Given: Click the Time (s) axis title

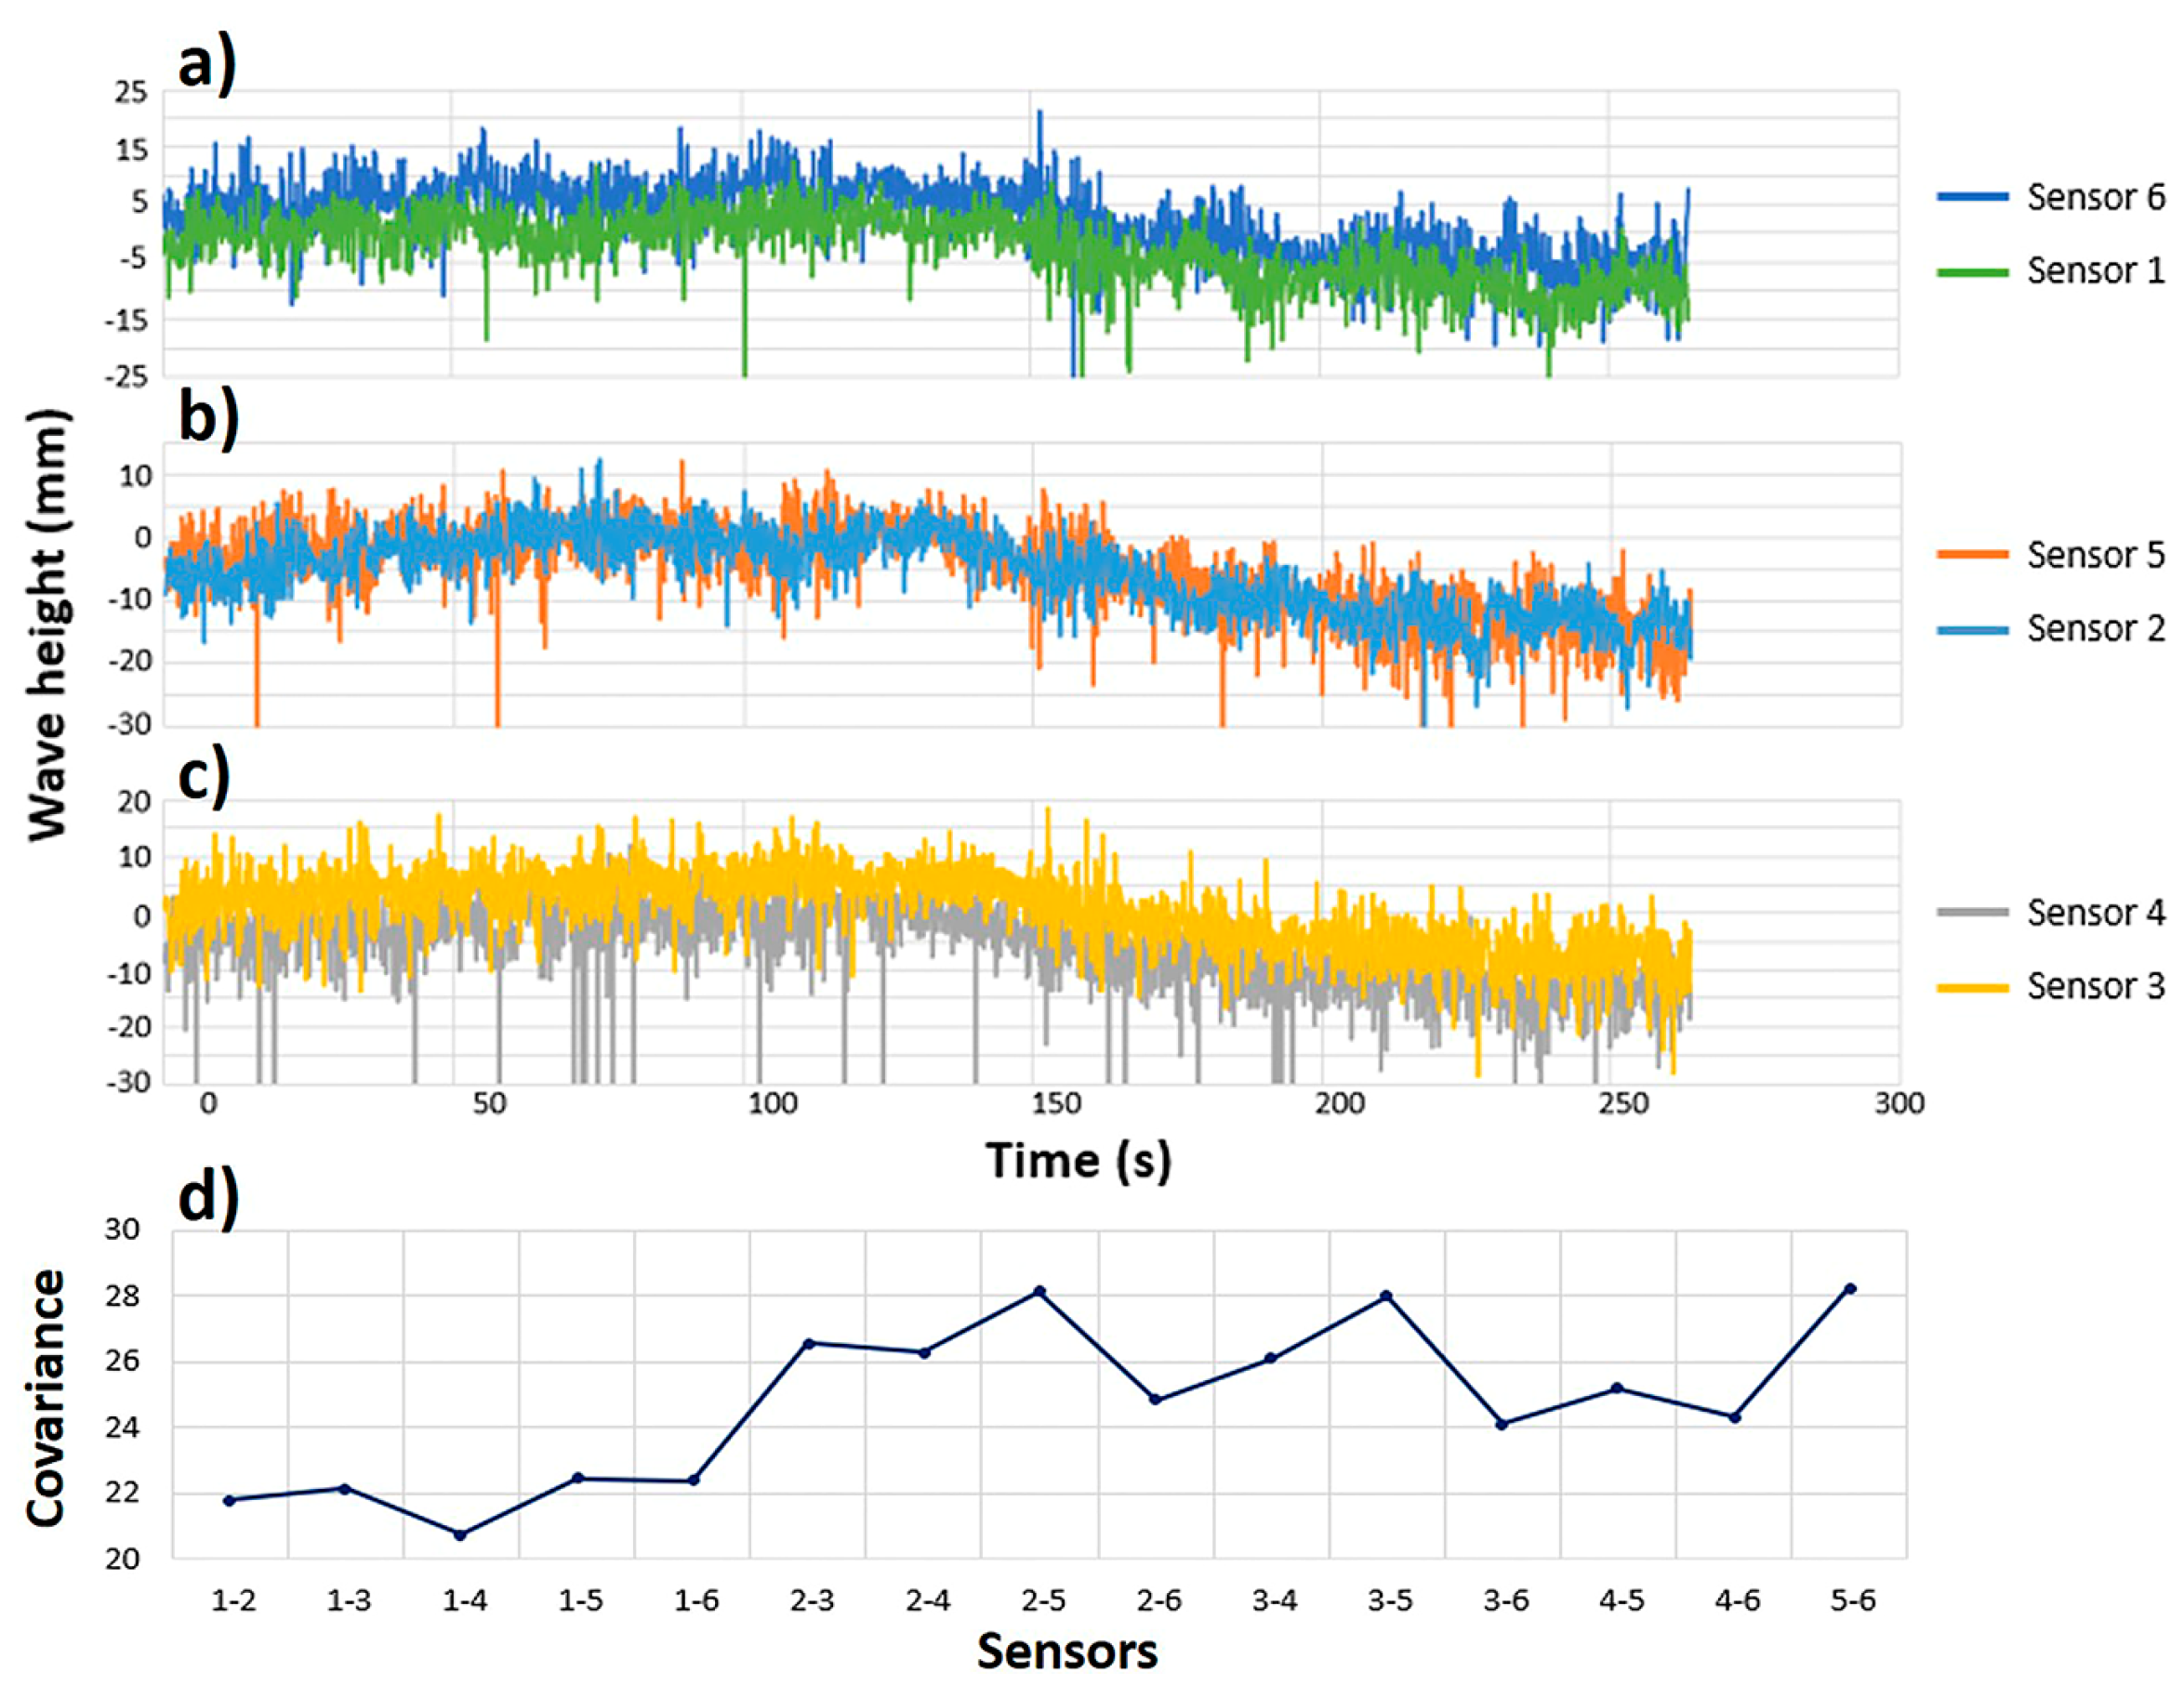Looking at the screenshot, I should tap(1078, 1162).
